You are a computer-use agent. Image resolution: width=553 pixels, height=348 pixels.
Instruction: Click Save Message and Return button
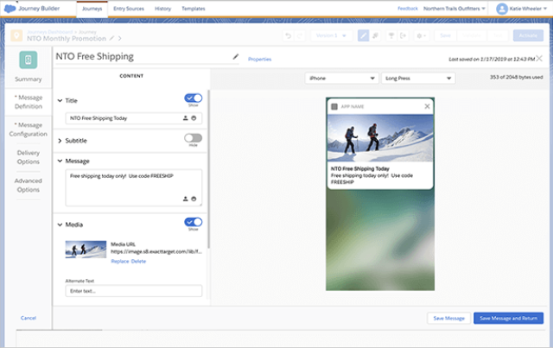click(x=508, y=319)
